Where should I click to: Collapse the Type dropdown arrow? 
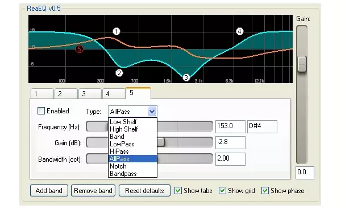click(152, 112)
